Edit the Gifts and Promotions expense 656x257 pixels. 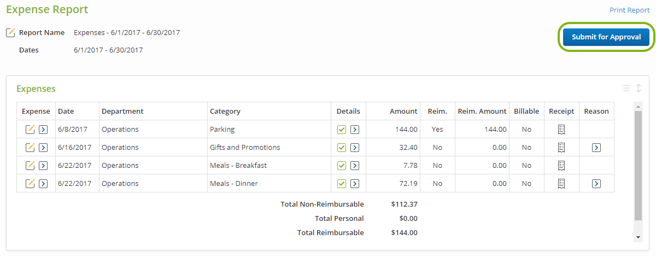pyautogui.click(x=31, y=148)
